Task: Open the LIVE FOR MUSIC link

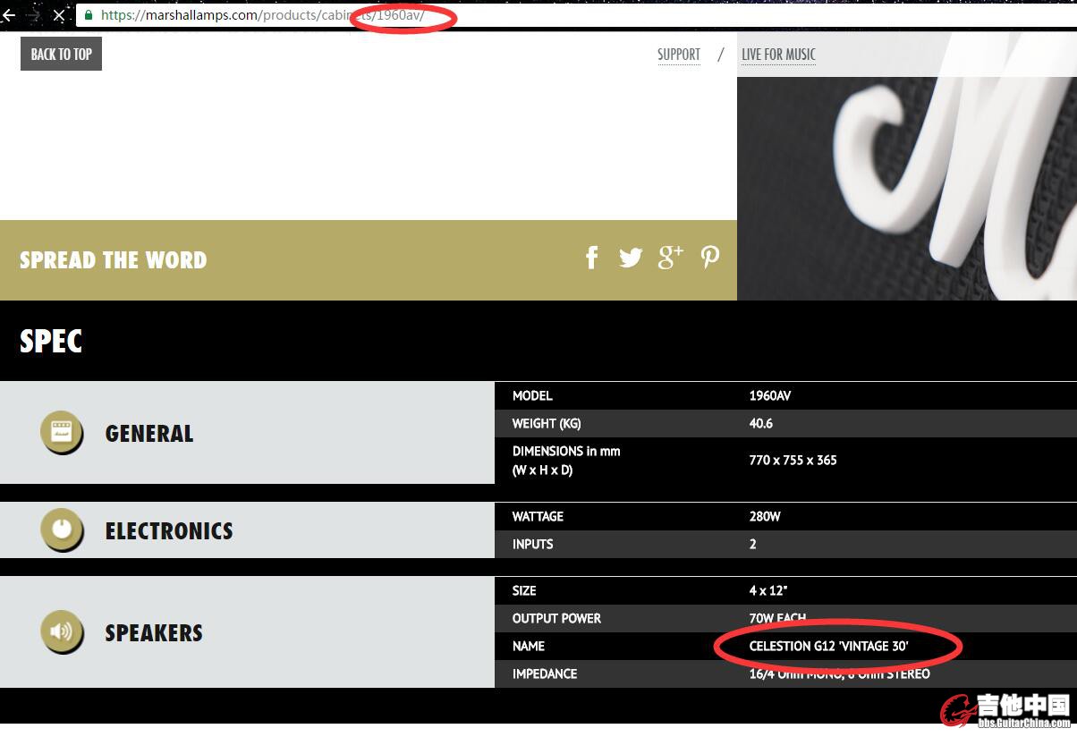Action: 778,55
